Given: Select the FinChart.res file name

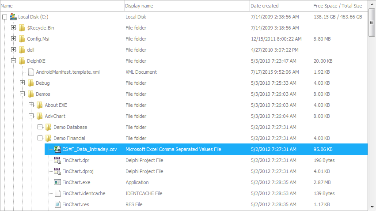Looking at the screenshot, I should coord(76,204).
